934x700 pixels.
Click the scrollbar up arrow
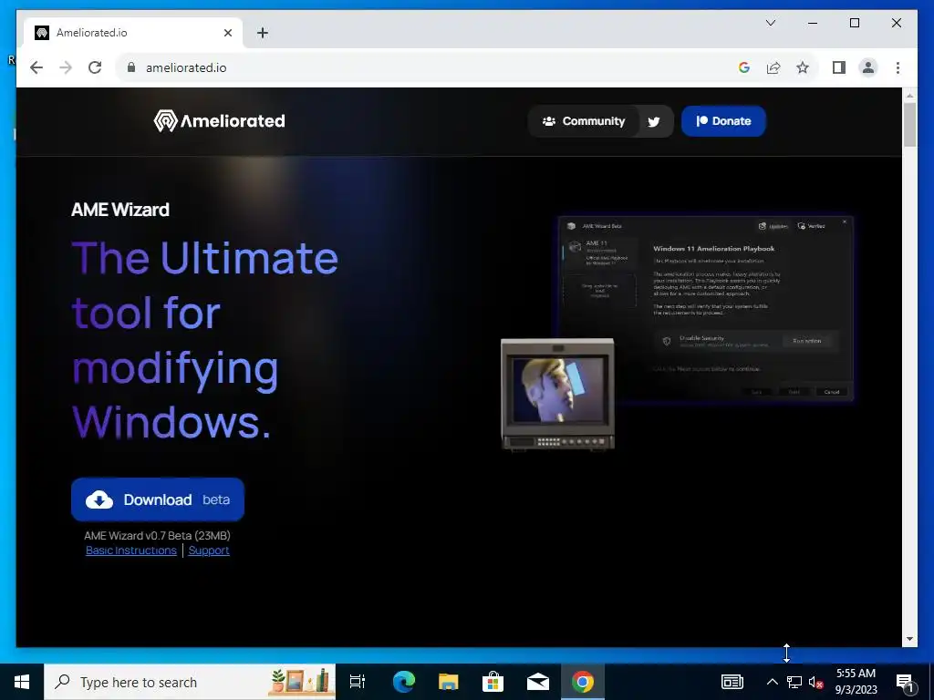(x=909, y=95)
